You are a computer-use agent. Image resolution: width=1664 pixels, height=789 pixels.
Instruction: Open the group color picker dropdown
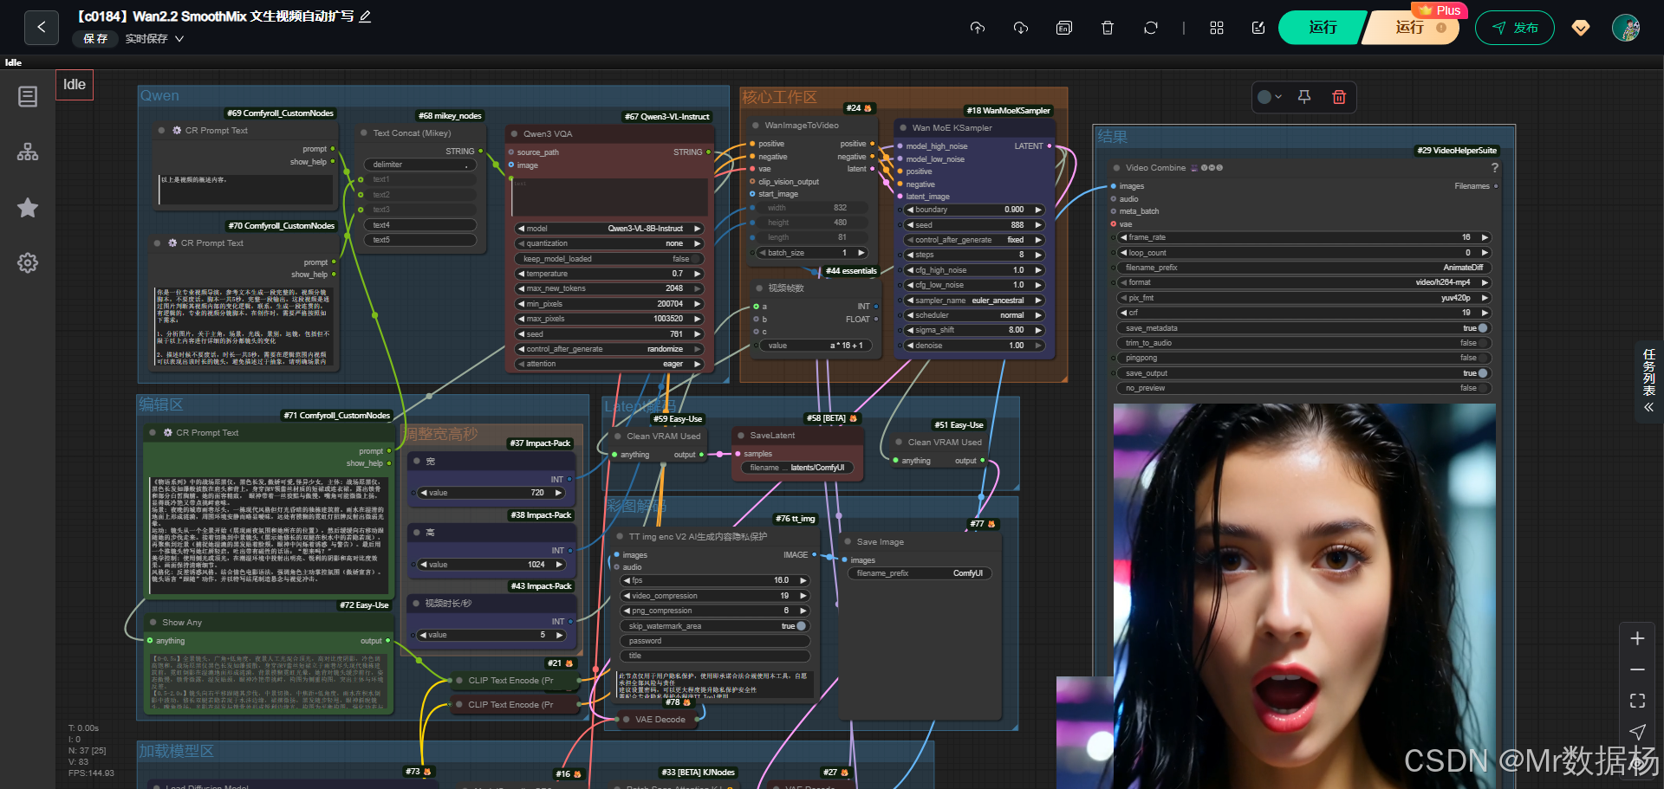pos(1270,97)
